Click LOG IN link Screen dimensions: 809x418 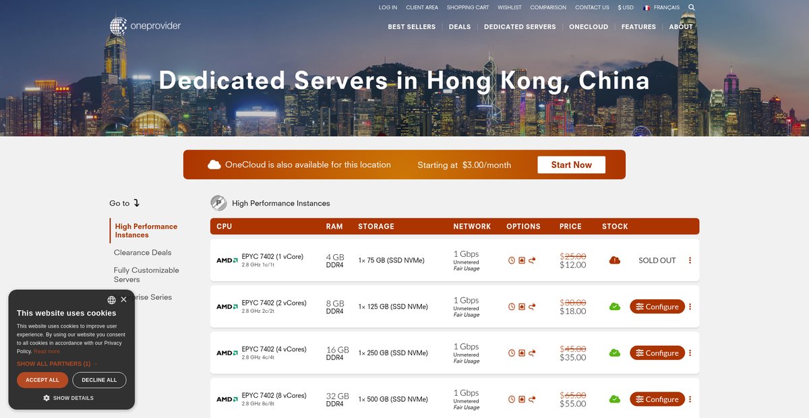click(x=388, y=7)
